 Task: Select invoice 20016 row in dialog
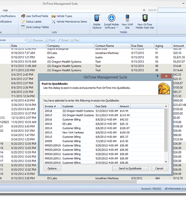(x=104, y=120)
